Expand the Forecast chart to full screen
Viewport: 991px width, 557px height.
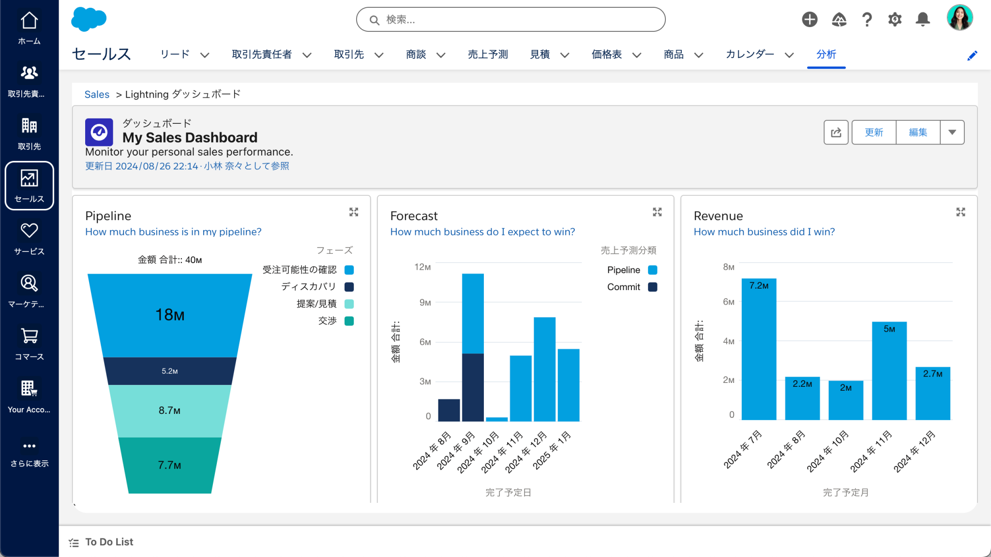pos(657,211)
